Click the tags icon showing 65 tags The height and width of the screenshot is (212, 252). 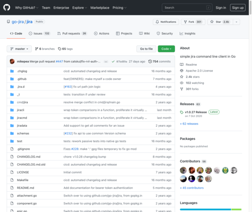coord(60,49)
